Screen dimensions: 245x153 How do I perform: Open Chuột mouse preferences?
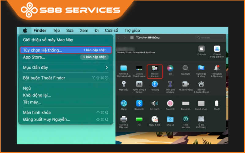tap(217, 105)
